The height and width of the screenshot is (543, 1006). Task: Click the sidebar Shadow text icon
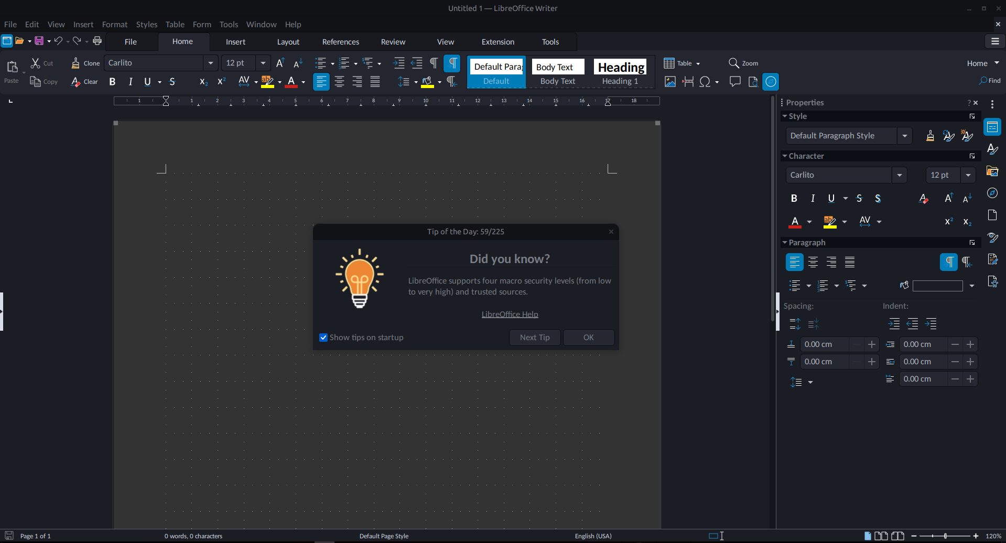click(x=878, y=198)
